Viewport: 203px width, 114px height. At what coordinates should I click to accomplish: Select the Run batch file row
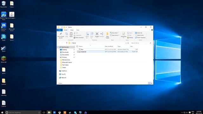pos(107,49)
